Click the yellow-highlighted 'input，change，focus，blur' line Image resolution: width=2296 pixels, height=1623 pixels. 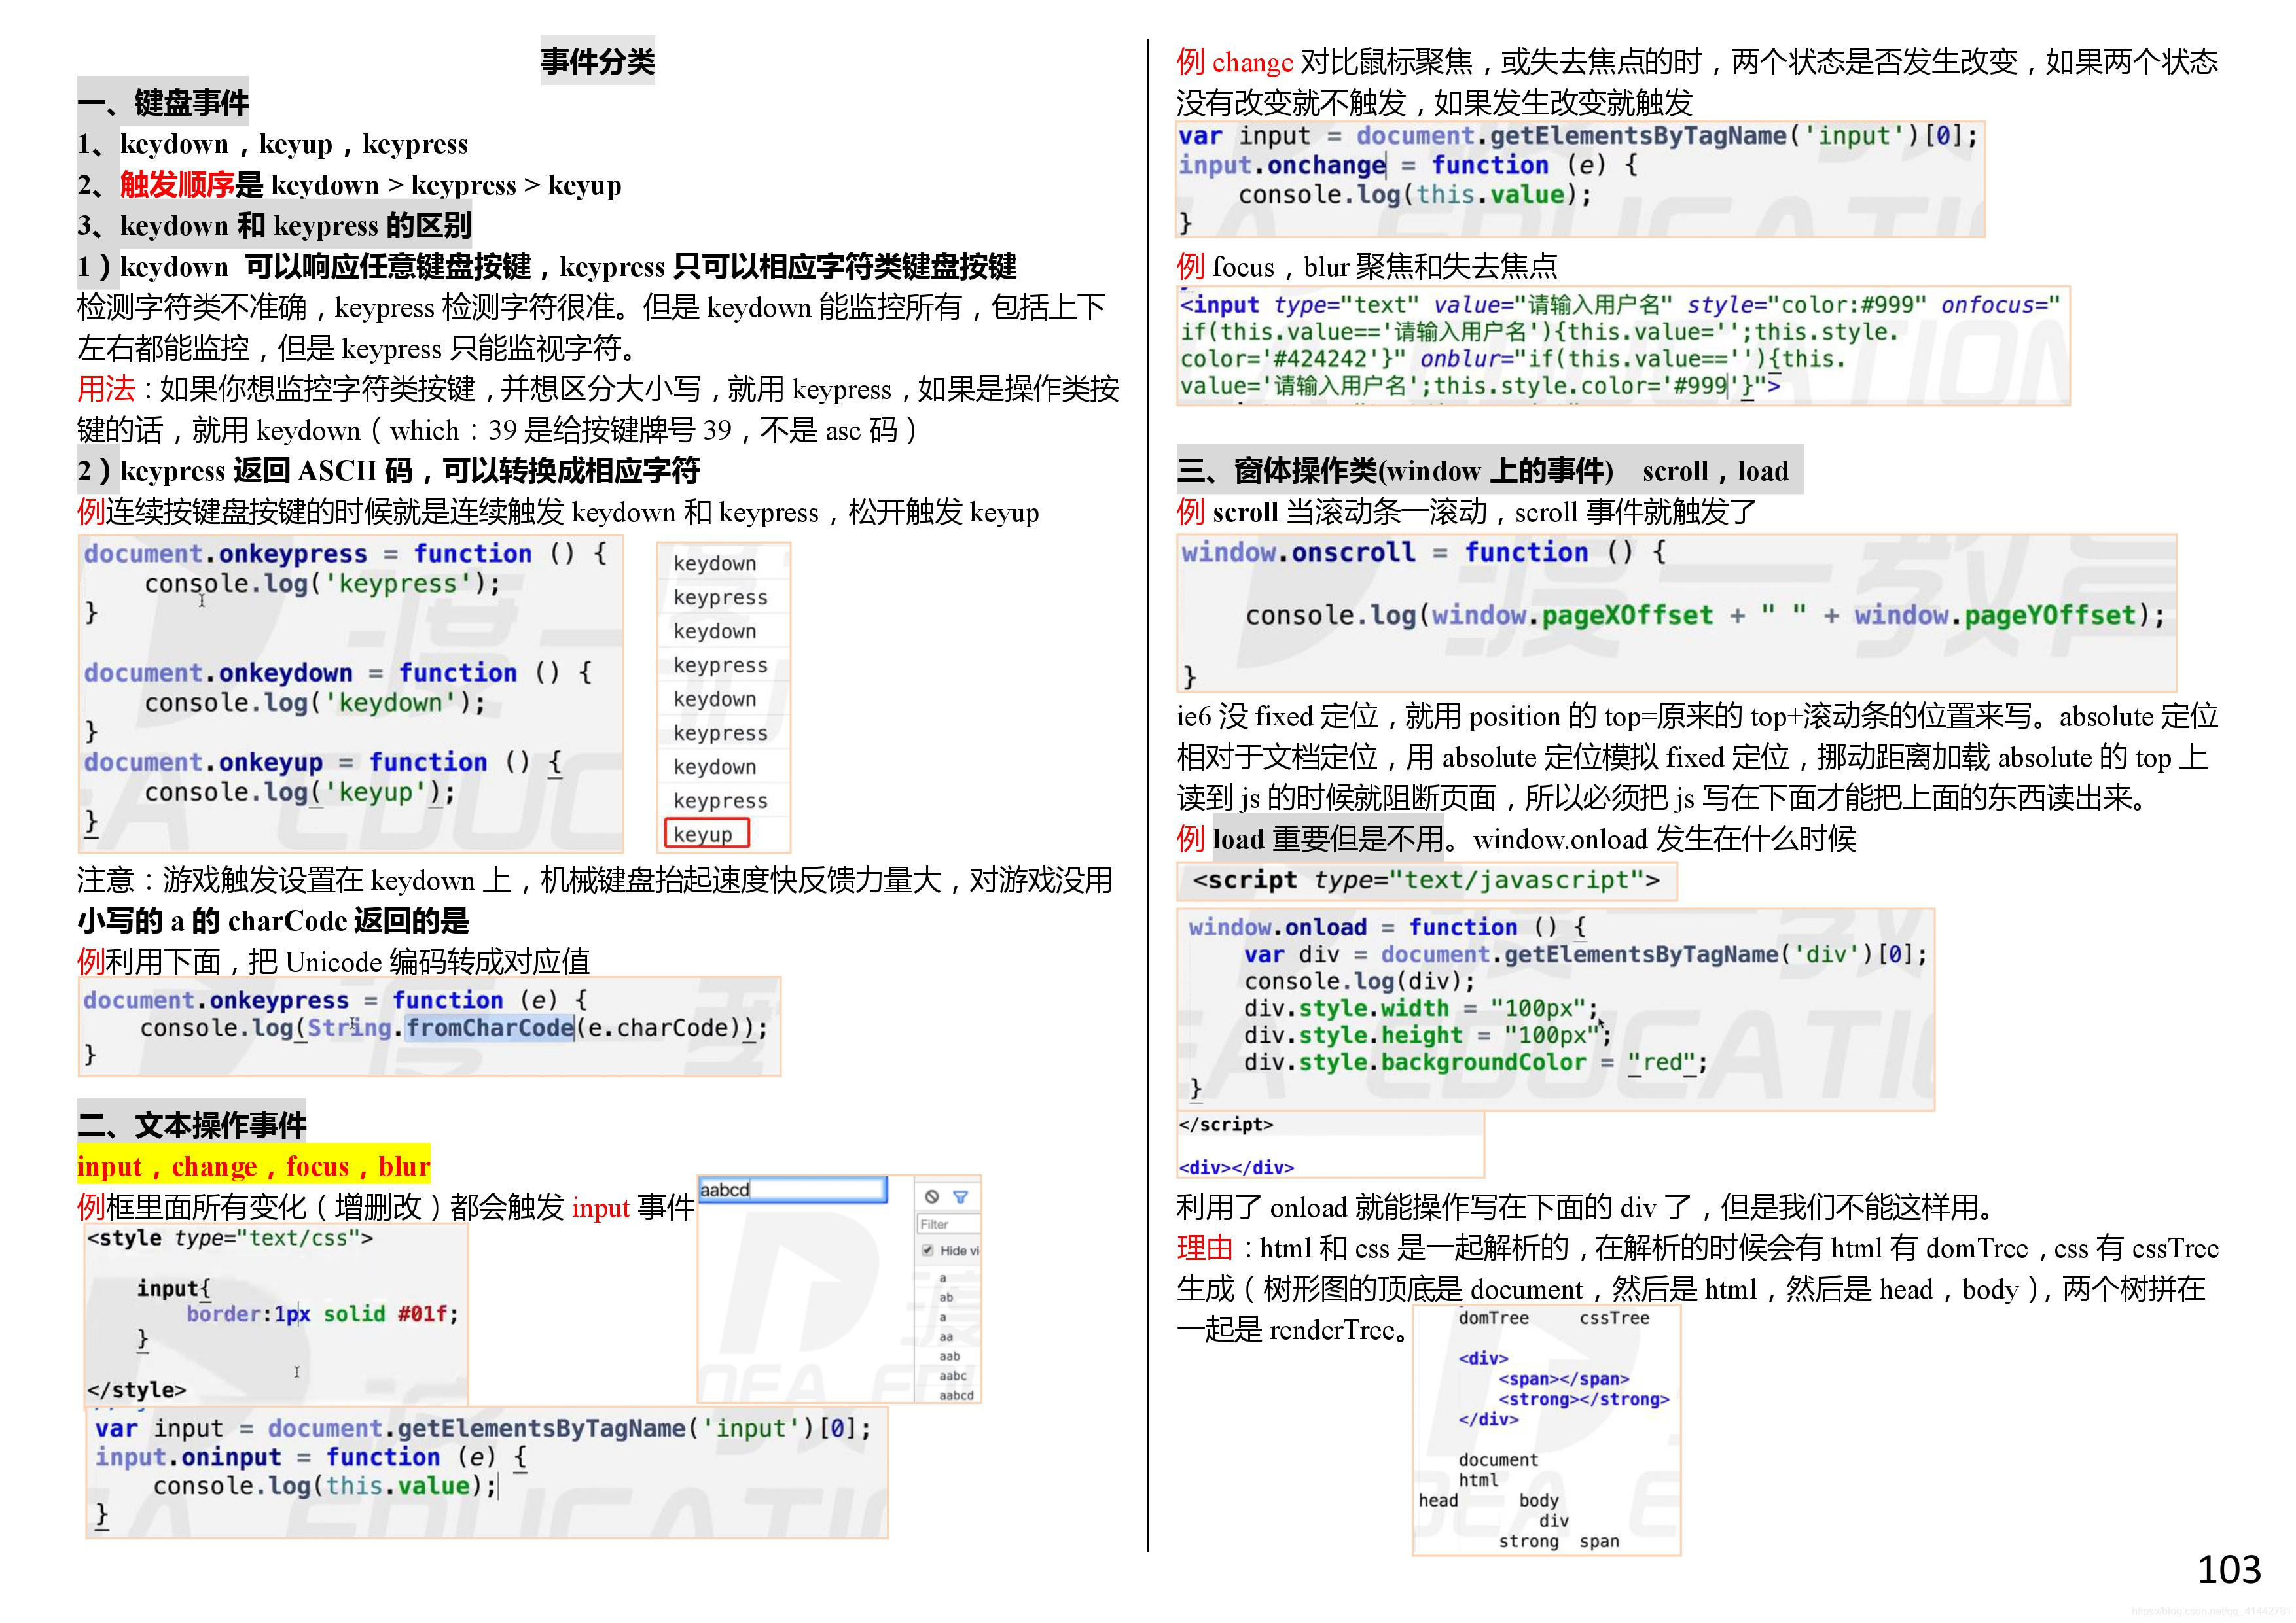[254, 1166]
